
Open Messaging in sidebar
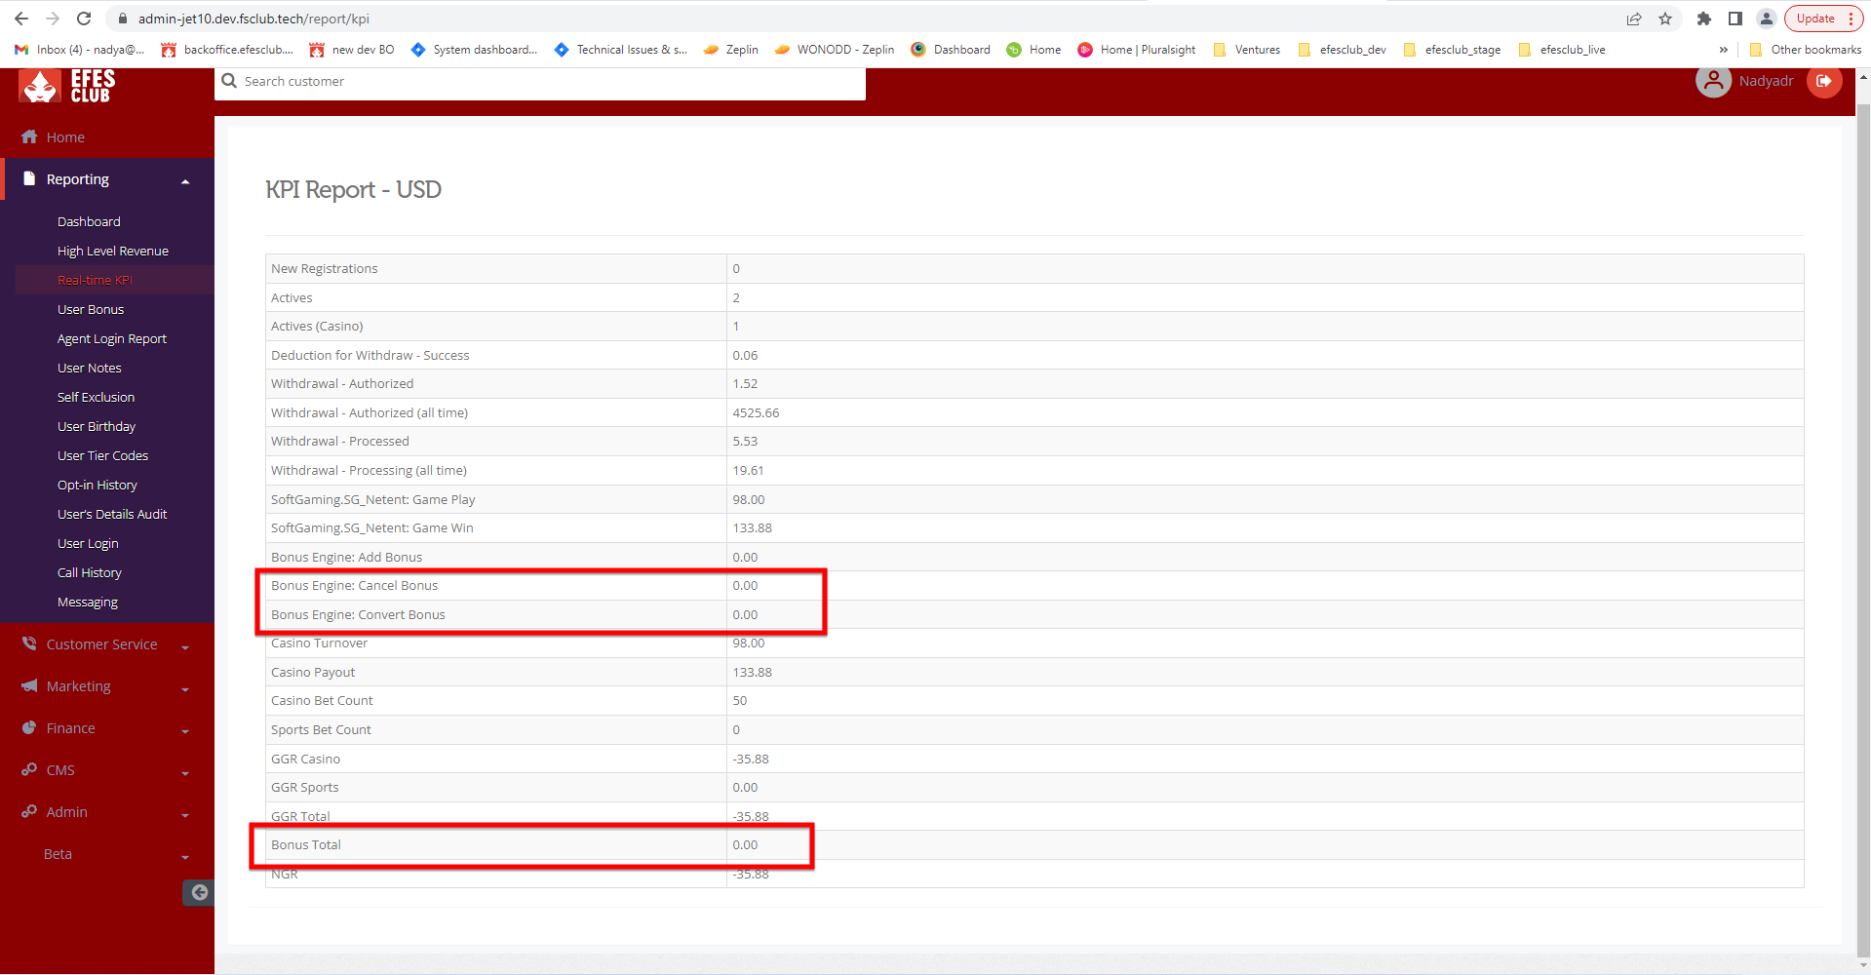click(88, 602)
